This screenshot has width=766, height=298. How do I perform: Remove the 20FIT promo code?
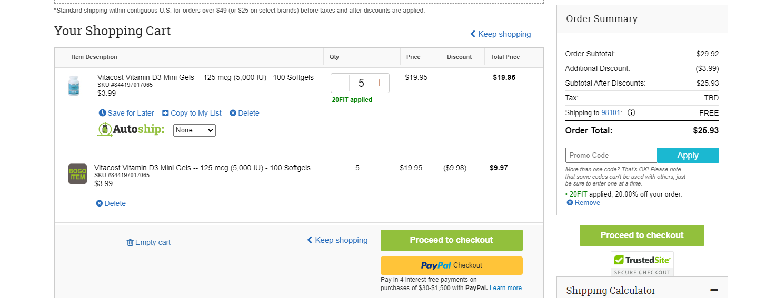click(583, 203)
